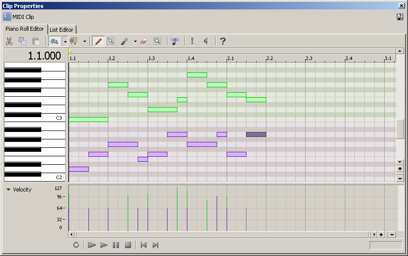
Task: Click the C3 piano key
Action: [53, 118]
